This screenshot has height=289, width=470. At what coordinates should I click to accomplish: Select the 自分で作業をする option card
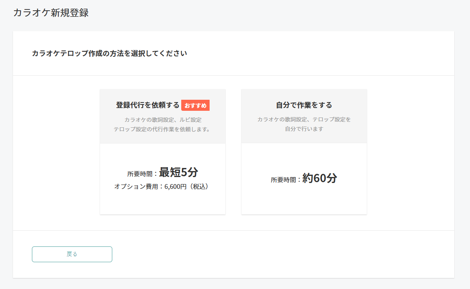(x=304, y=151)
